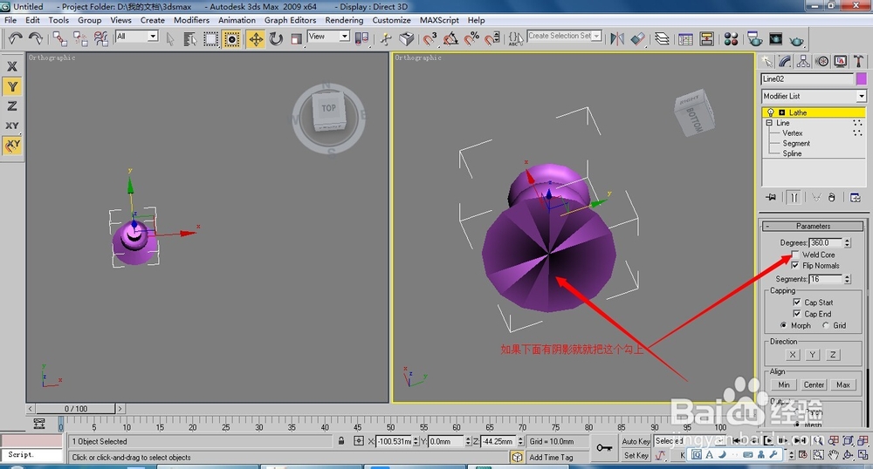Activate the Select and Rotate tool
The image size is (873, 469).
(276, 39)
